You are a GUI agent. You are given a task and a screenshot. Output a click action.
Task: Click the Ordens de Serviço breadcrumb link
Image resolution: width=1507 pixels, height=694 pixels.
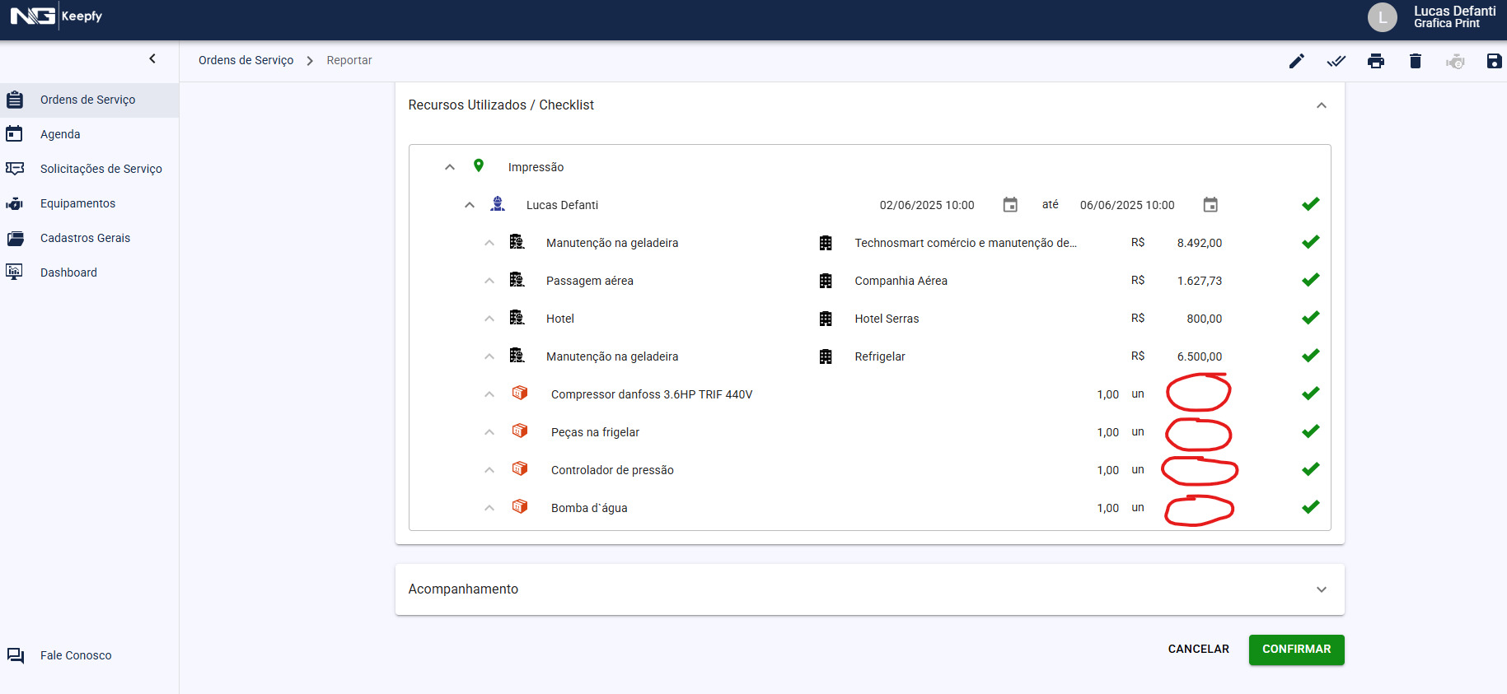pyautogui.click(x=246, y=60)
